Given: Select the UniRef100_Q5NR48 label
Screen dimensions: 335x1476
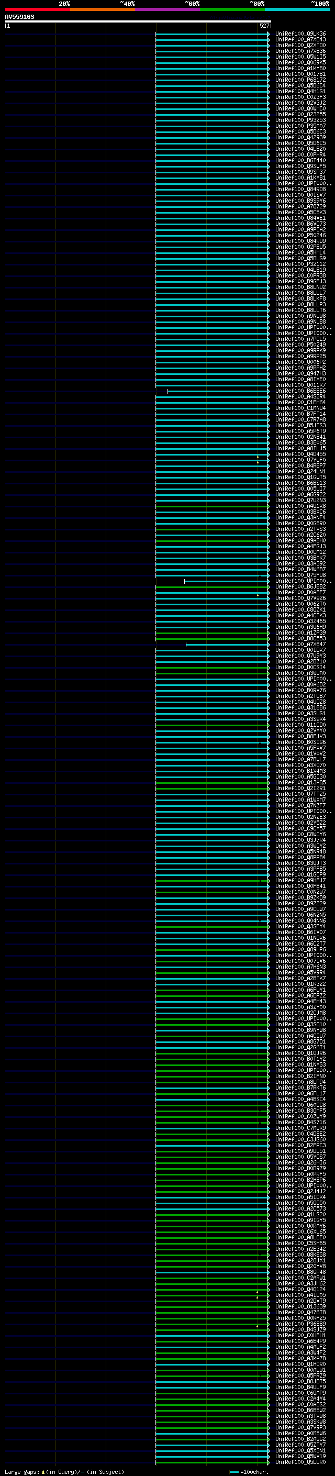Looking at the screenshot, I should pos(300,852).
